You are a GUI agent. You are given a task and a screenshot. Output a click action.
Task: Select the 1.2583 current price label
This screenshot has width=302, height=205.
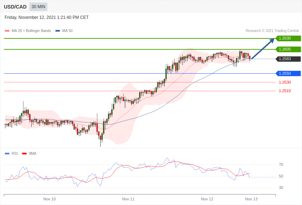[x=288, y=59]
